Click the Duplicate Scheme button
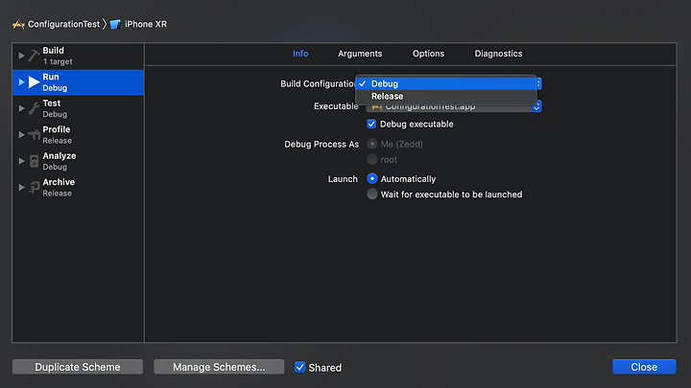This screenshot has width=691, height=388. point(78,367)
